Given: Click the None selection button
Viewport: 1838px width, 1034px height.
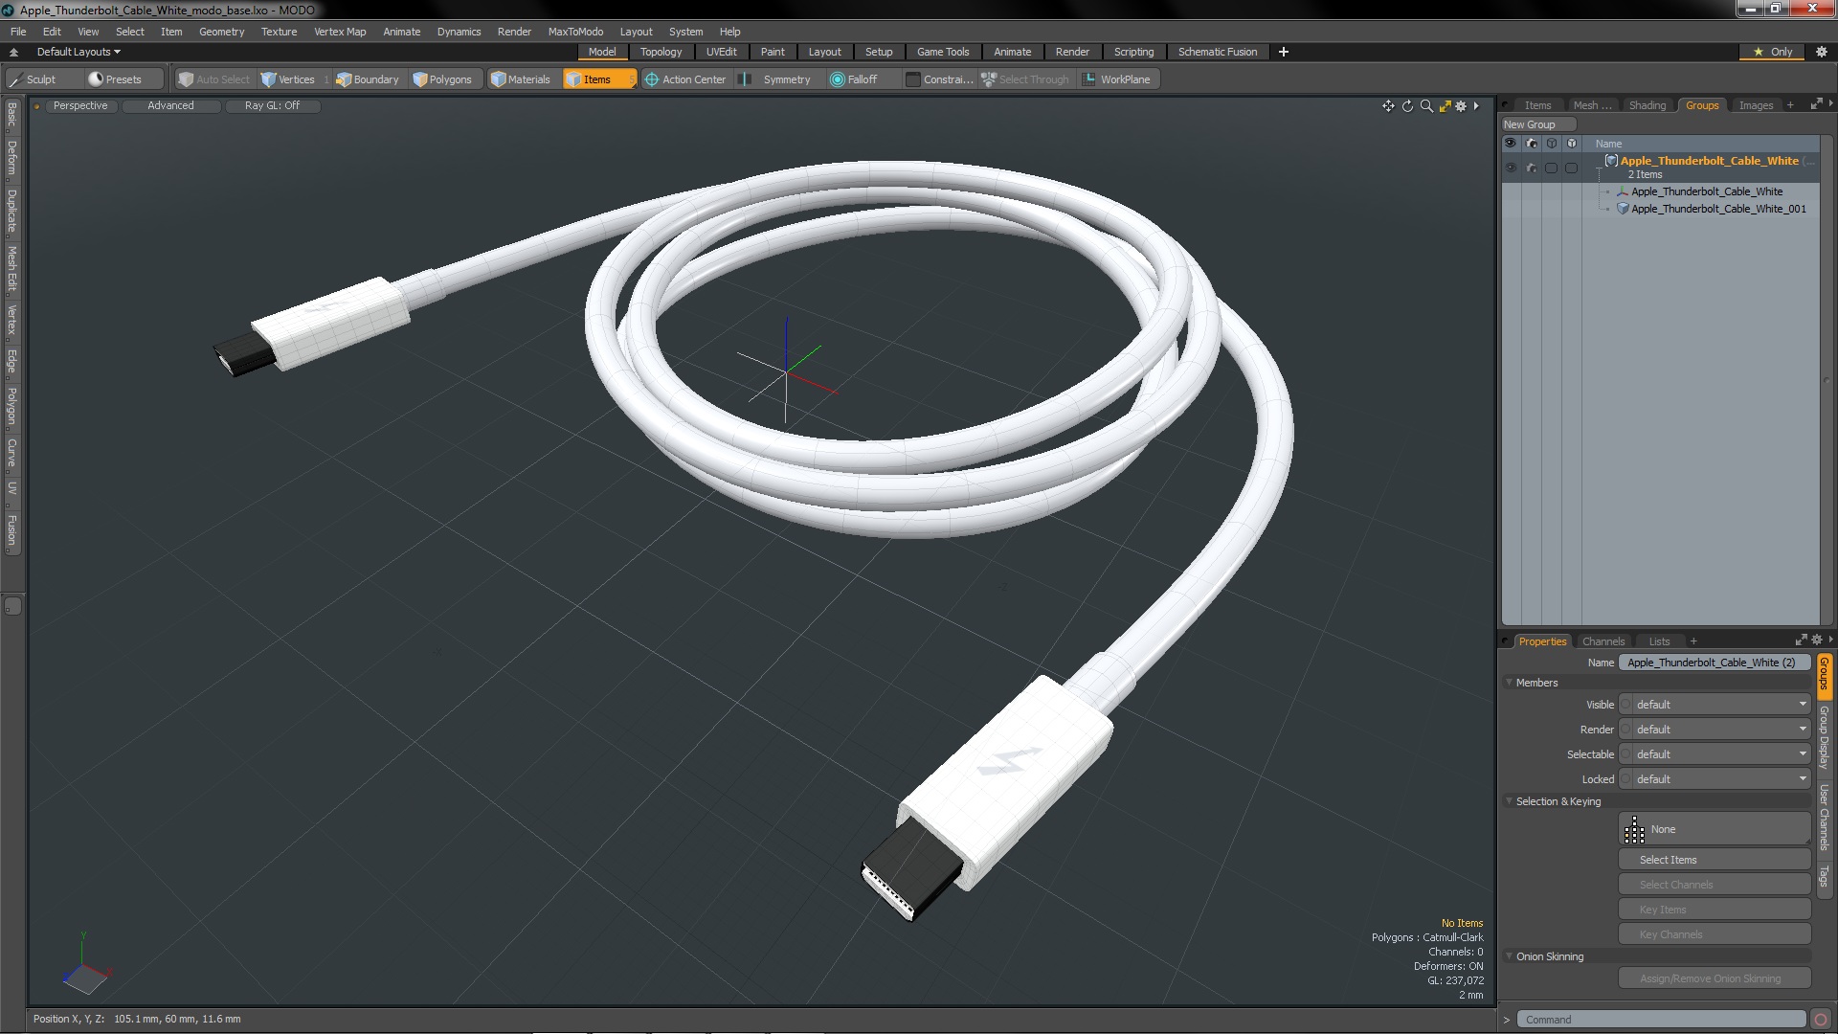Looking at the screenshot, I should (x=1715, y=829).
